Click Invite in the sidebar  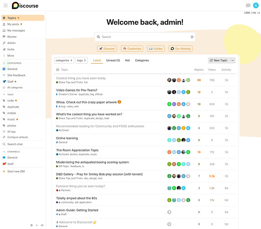pyautogui.click(x=23, y=49)
